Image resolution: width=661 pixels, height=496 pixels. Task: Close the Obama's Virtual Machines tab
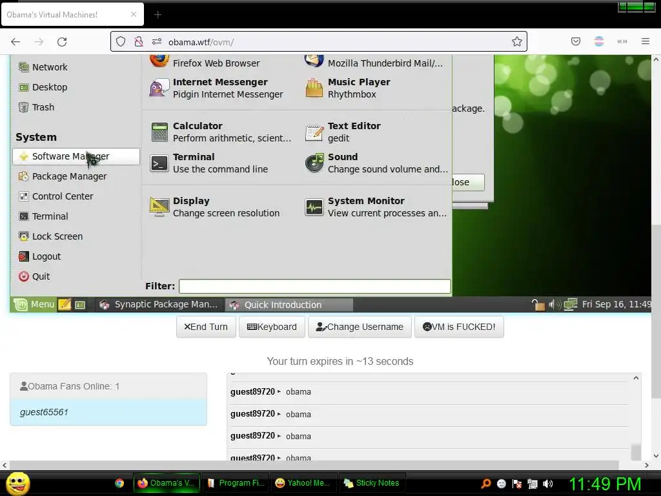(134, 14)
